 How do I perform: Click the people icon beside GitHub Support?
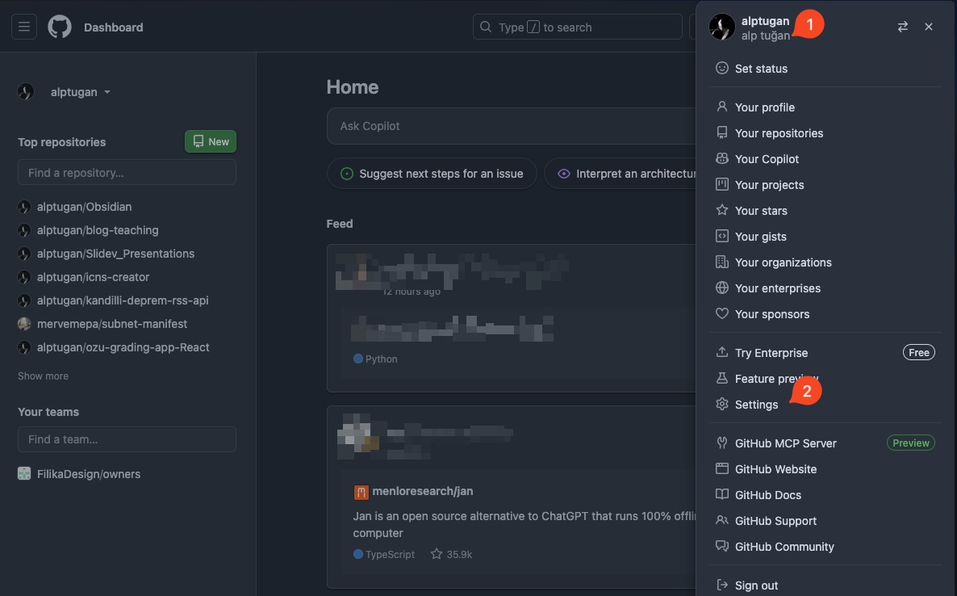(722, 520)
